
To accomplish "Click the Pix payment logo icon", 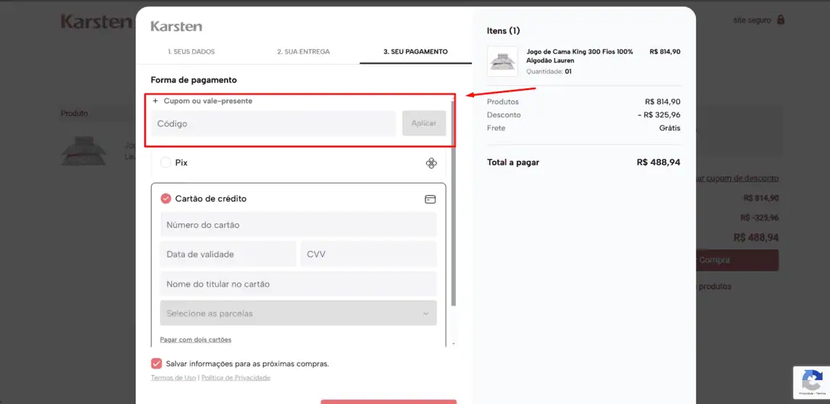I will pyautogui.click(x=431, y=163).
